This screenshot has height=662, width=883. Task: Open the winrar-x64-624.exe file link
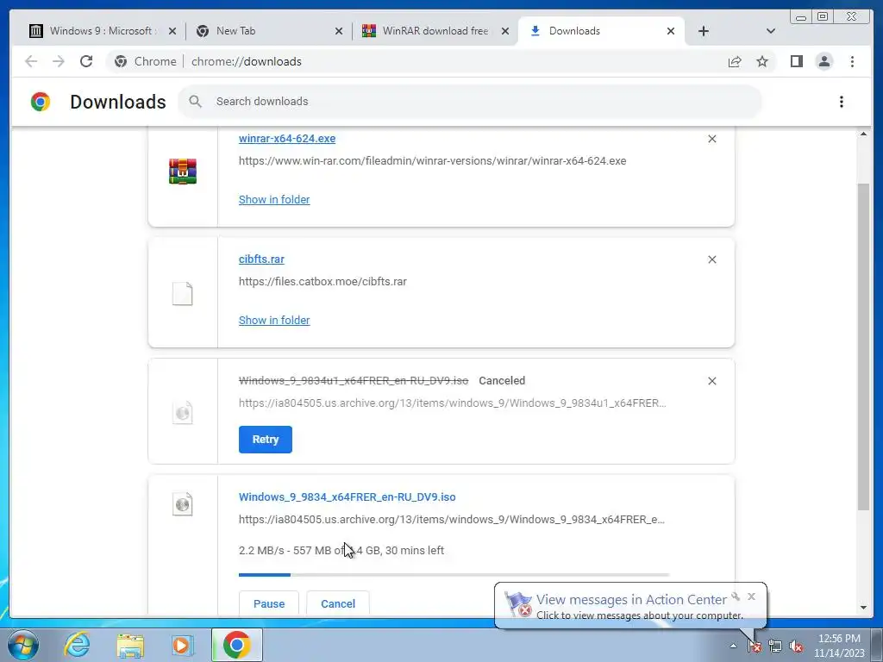coord(286,139)
